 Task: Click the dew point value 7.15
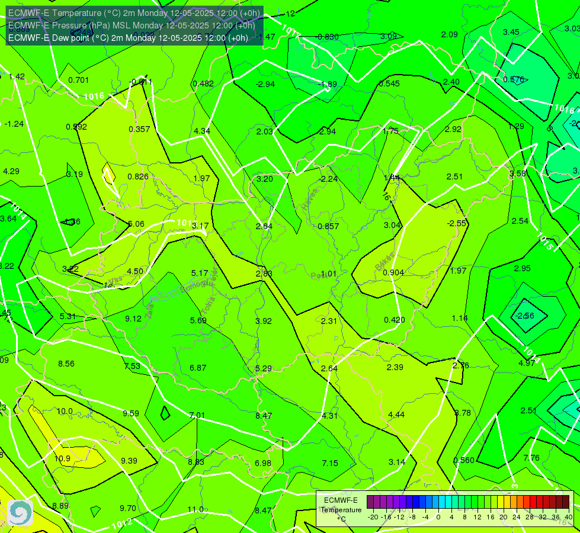tap(330, 463)
